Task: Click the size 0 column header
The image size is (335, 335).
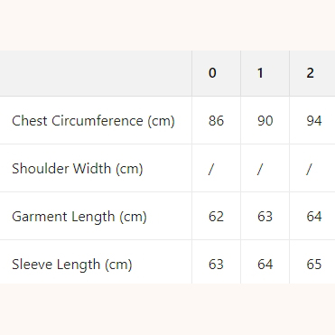Action: tap(212, 73)
